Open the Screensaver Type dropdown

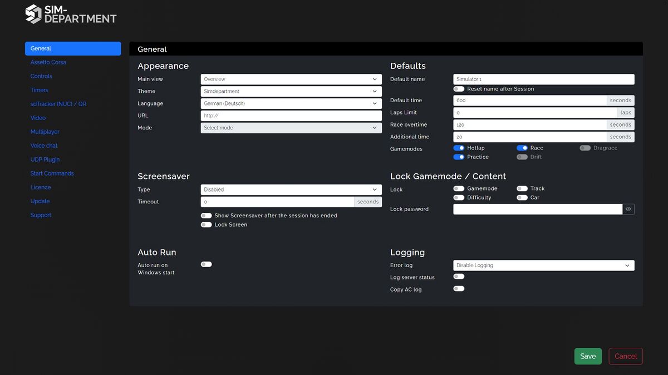coord(291,189)
